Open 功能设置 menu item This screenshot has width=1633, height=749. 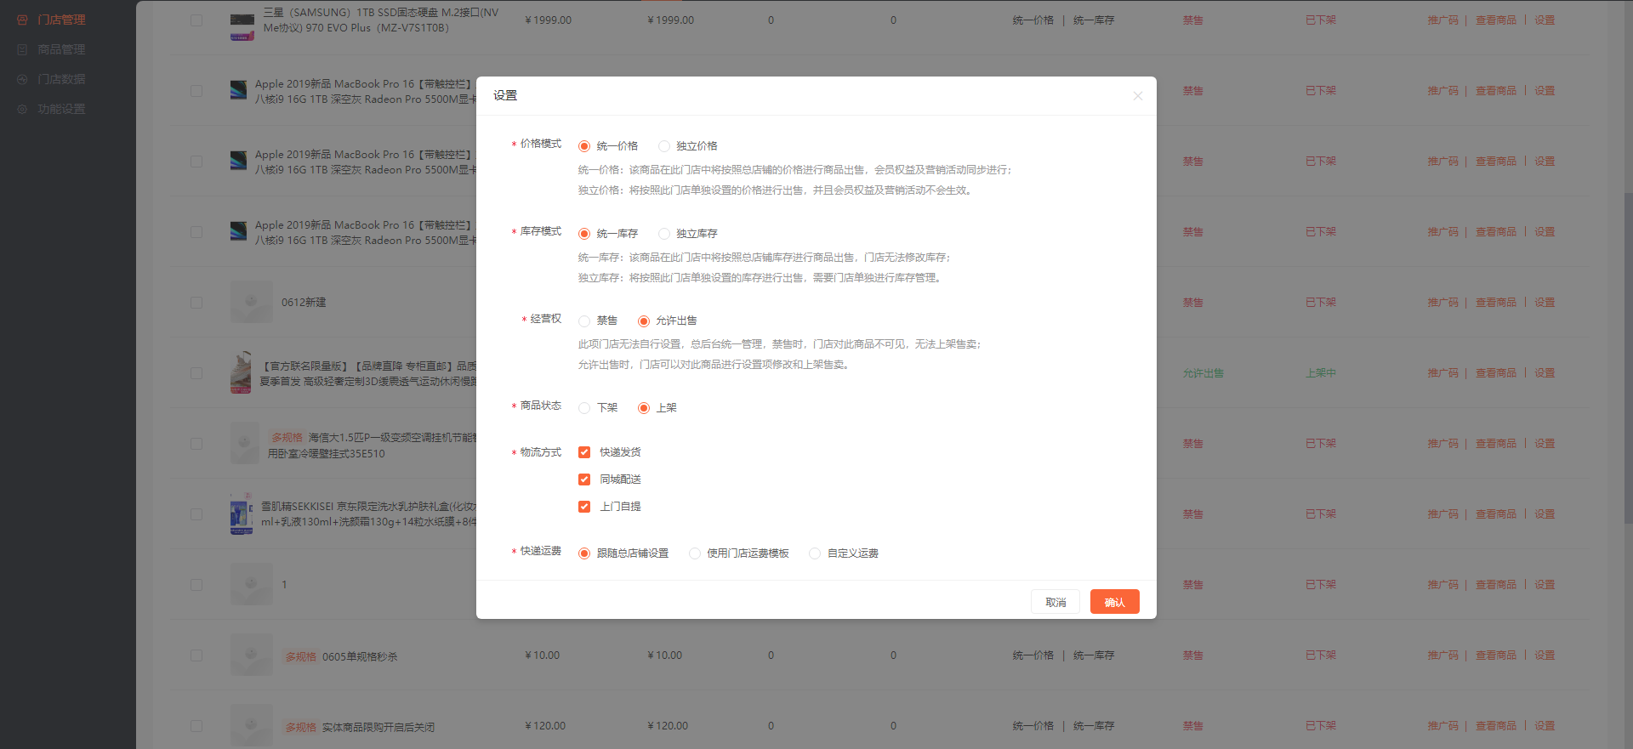pyautogui.click(x=61, y=109)
